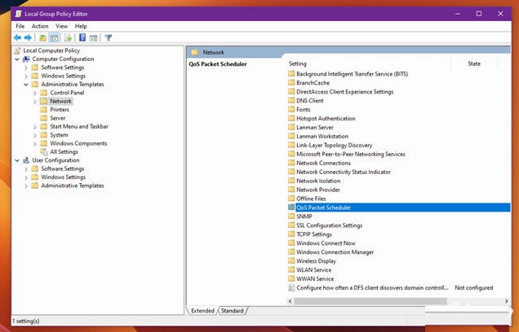The image size is (519, 332).
Task: Expand the Windows Components tree node
Action: [35, 143]
